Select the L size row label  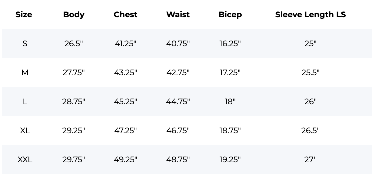click(25, 101)
